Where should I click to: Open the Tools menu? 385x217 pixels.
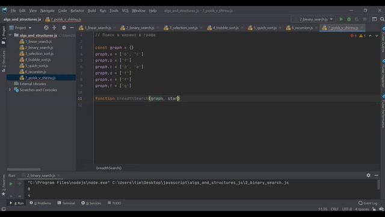click(x=114, y=11)
